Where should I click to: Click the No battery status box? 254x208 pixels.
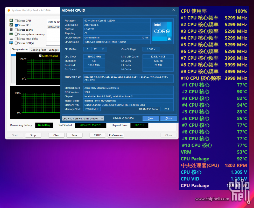44,125
